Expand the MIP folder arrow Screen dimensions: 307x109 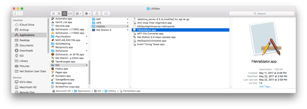pyautogui.click(x=128, y=19)
